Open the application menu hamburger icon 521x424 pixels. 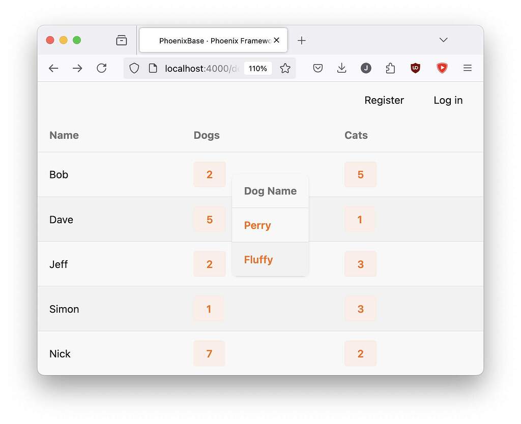coord(468,68)
